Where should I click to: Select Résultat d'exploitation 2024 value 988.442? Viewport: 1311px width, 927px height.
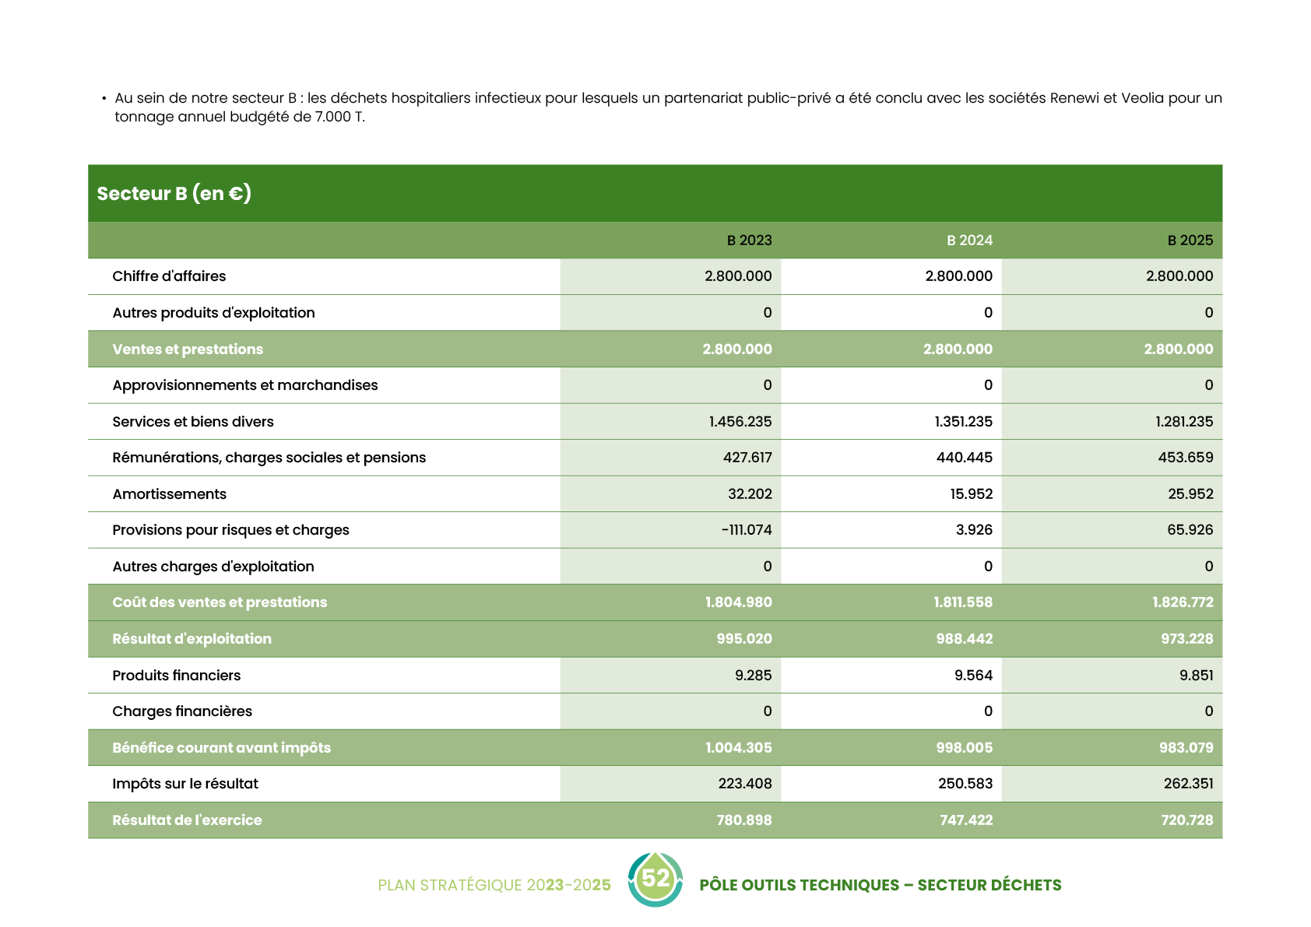tap(964, 639)
